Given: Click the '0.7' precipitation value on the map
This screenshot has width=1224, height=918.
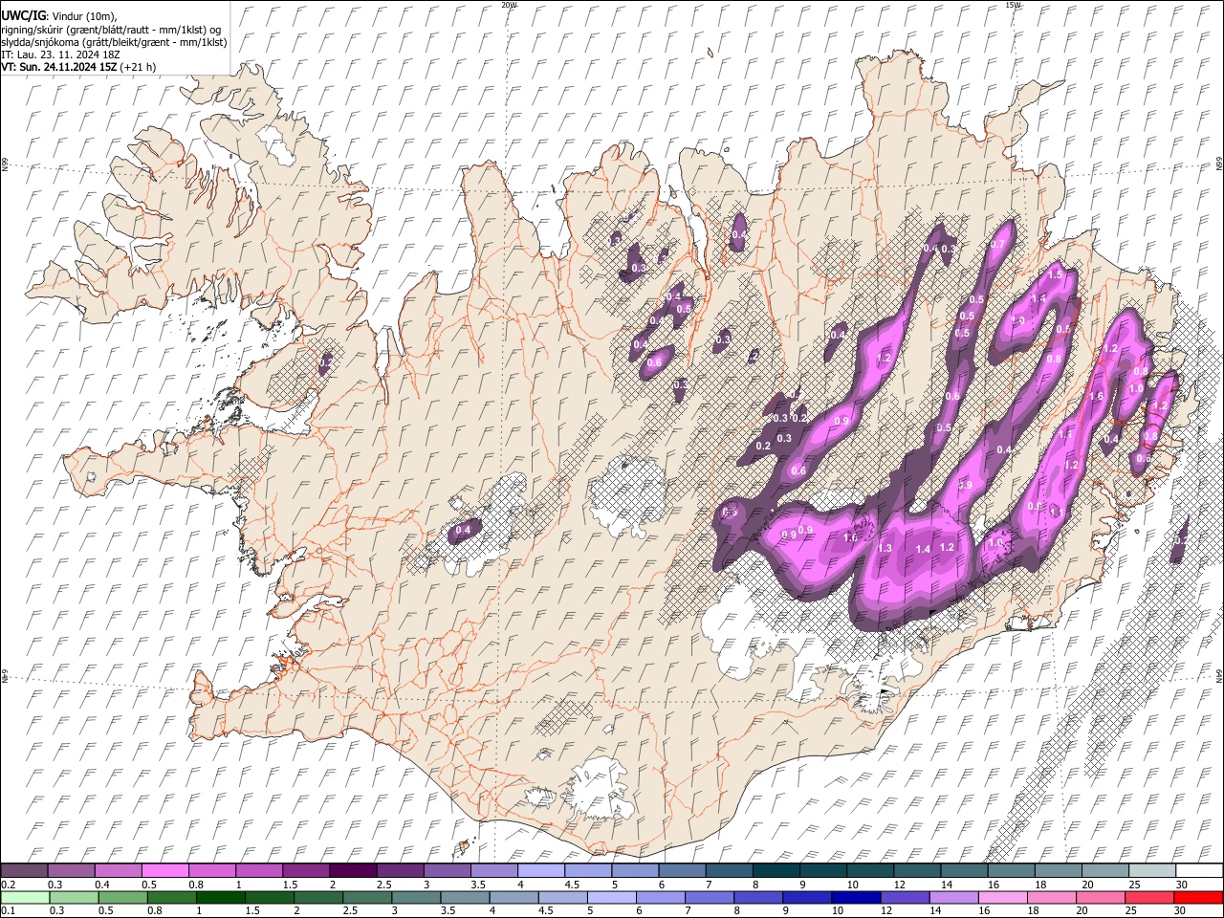Looking at the screenshot, I should tap(997, 245).
